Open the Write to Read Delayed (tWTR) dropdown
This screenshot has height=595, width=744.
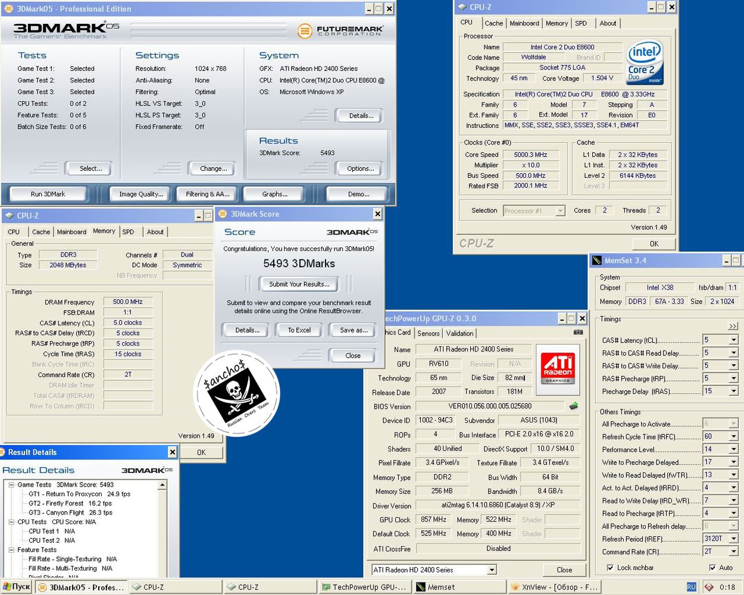point(734,475)
